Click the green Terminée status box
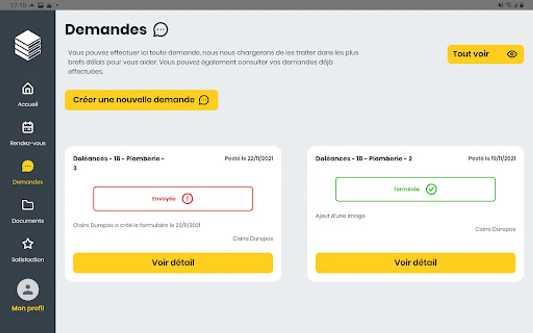The height and width of the screenshot is (333, 533). coord(415,189)
